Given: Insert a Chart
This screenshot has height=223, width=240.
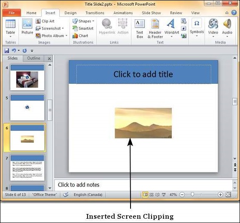Looking at the screenshot, I should coord(80,36).
